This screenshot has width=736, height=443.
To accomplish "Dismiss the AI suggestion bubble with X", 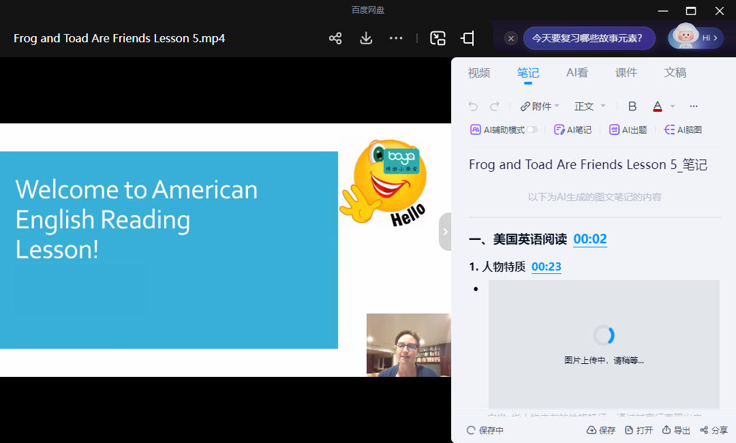I will 511,38.
